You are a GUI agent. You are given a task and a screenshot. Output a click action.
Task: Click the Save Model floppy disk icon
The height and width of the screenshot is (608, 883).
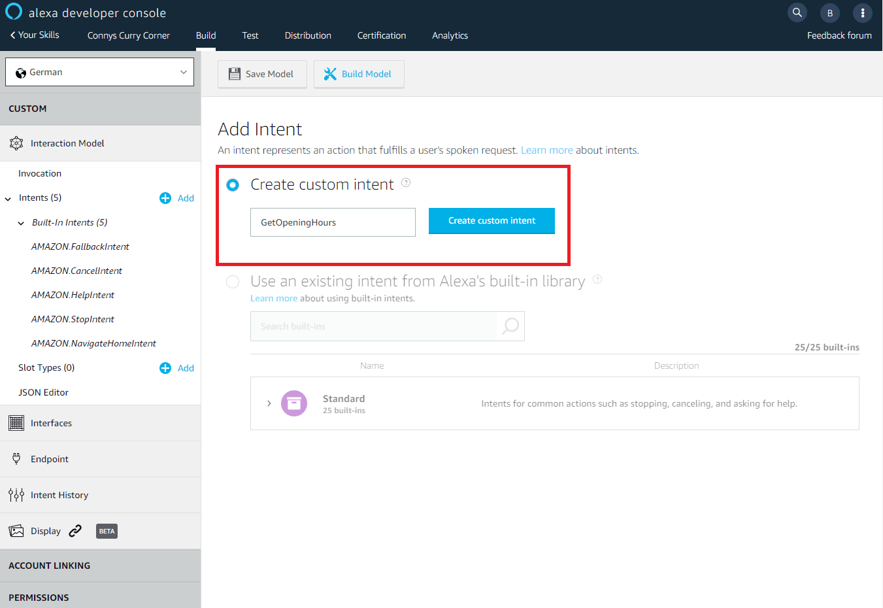235,74
